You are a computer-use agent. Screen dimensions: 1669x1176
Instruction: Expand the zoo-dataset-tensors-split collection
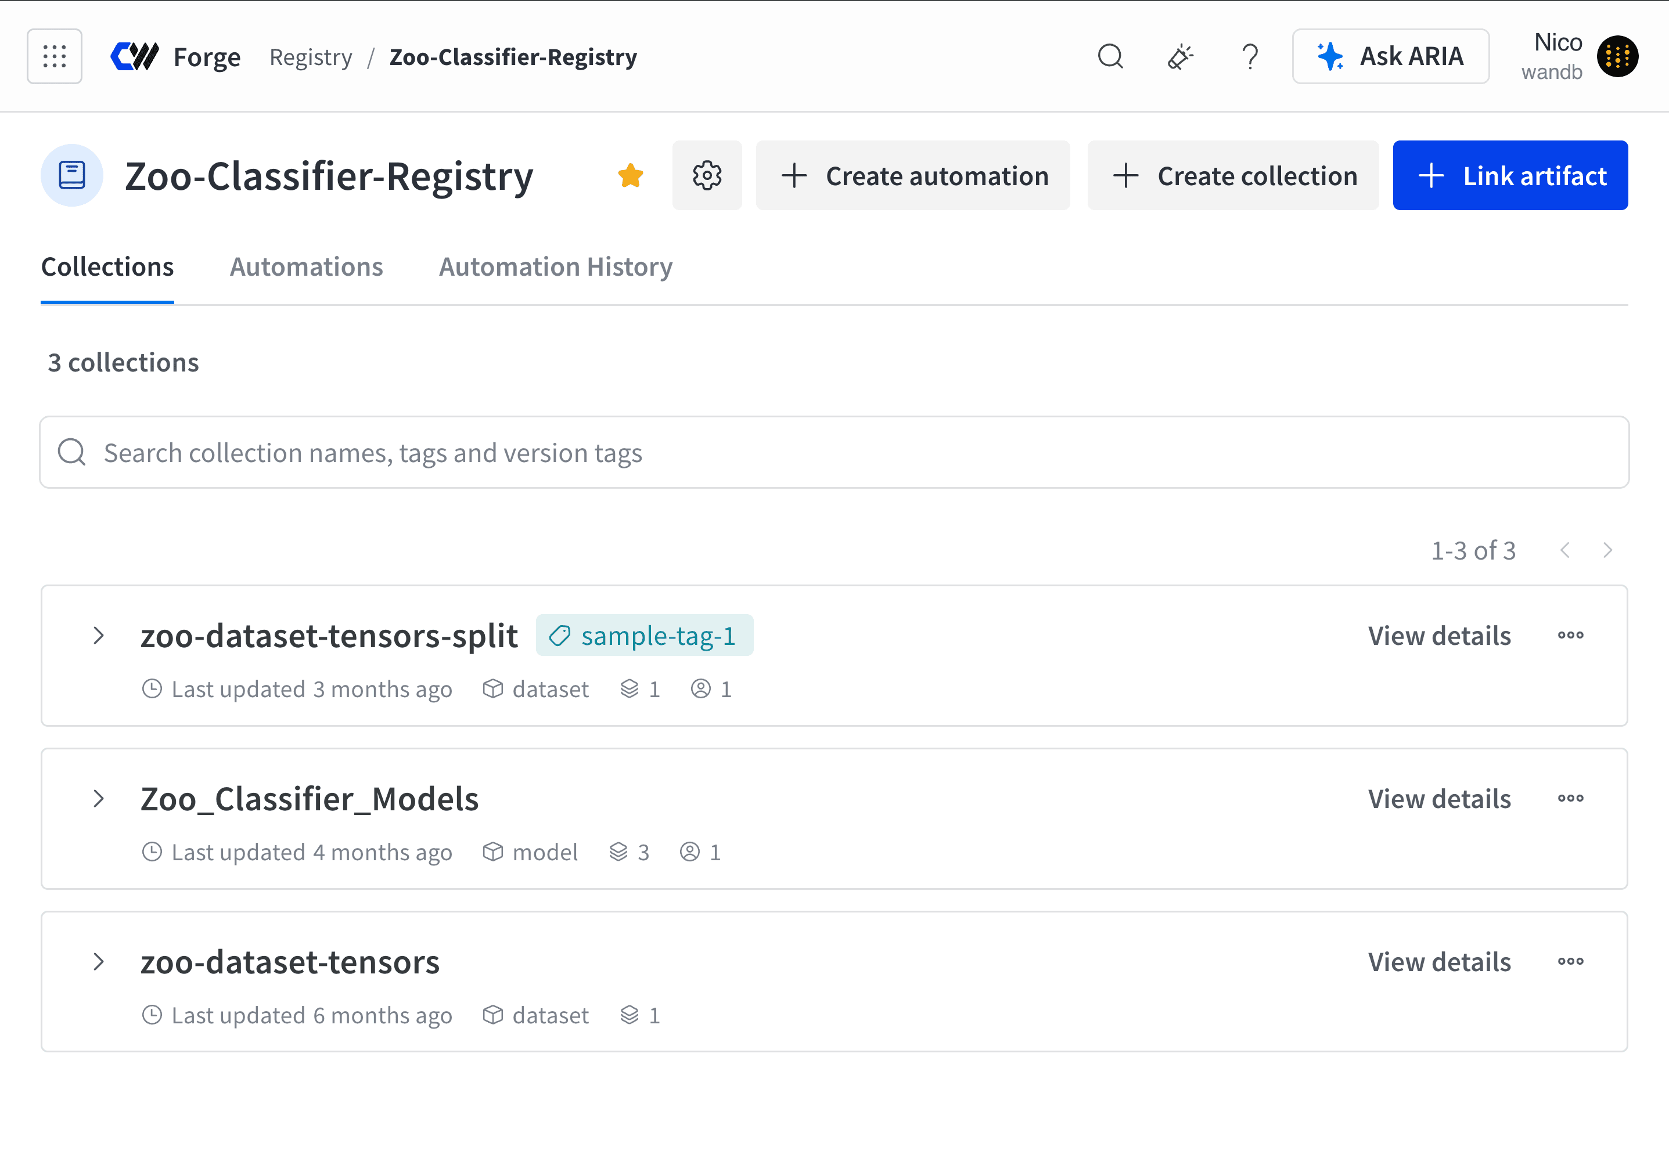99,636
